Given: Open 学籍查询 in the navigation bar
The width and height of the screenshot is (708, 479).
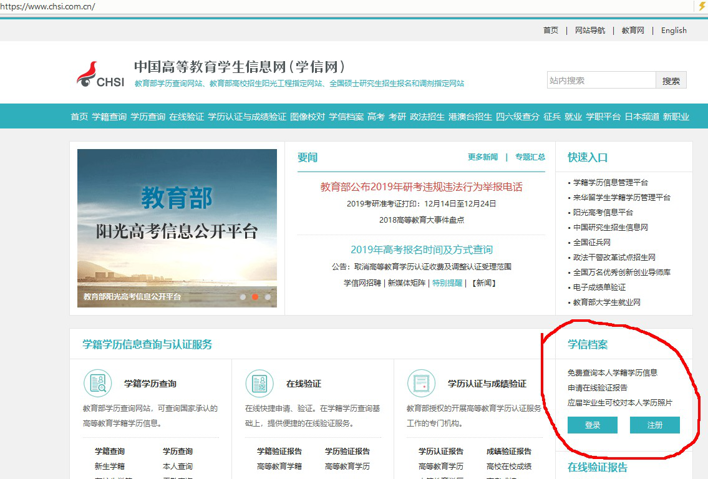Looking at the screenshot, I should point(109,117).
